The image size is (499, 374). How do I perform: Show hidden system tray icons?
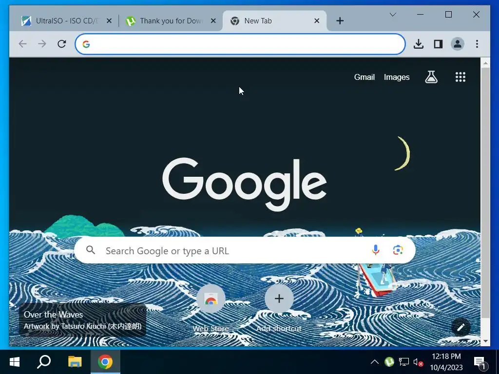coord(375,362)
